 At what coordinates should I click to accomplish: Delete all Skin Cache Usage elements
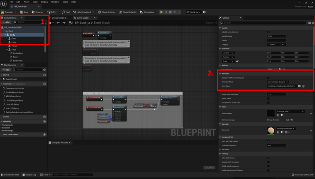292,120
